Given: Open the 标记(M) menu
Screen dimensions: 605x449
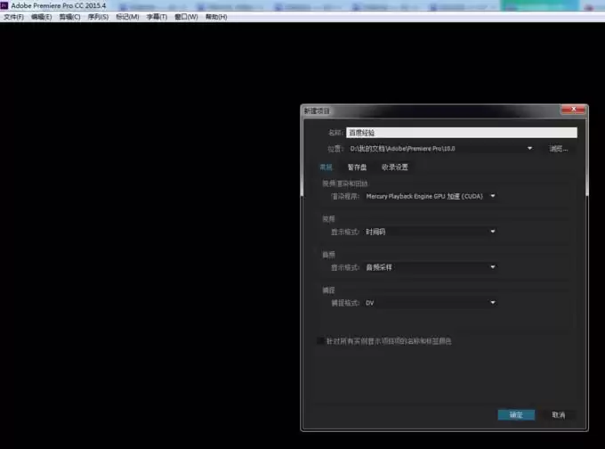Looking at the screenshot, I should pos(127,17).
